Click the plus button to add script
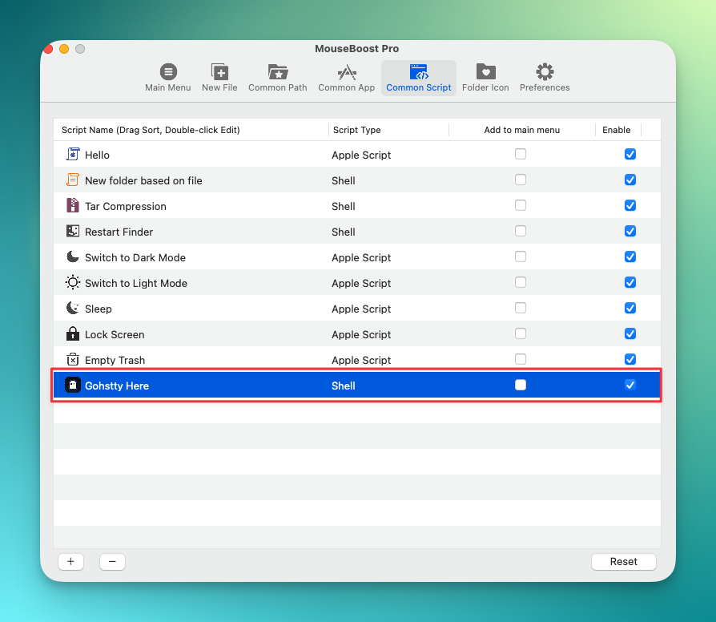Image resolution: width=716 pixels, height=622 pixels. coord(70,562)
